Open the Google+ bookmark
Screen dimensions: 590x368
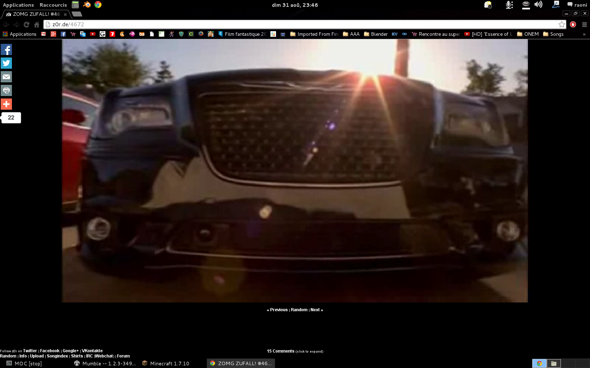click(x=53, y=34)
